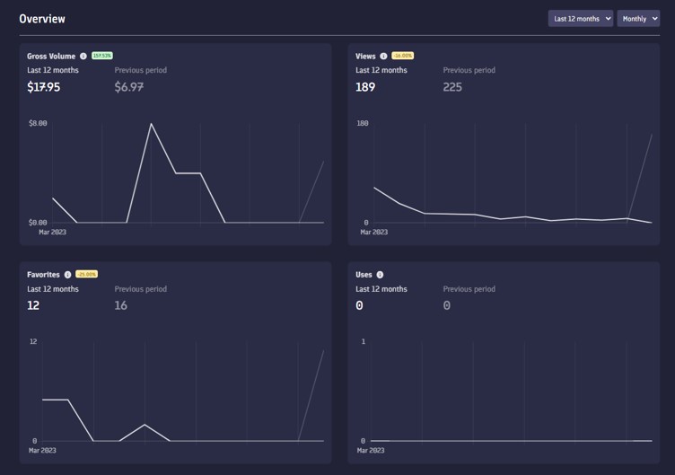Click the $6.97 previous period value

tap(128, 87)
